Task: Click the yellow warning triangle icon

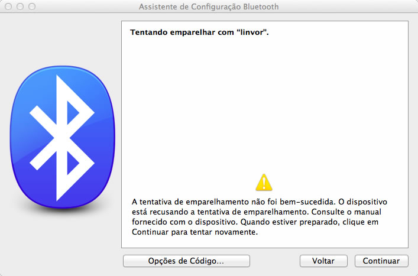Action: click(264, 183)
